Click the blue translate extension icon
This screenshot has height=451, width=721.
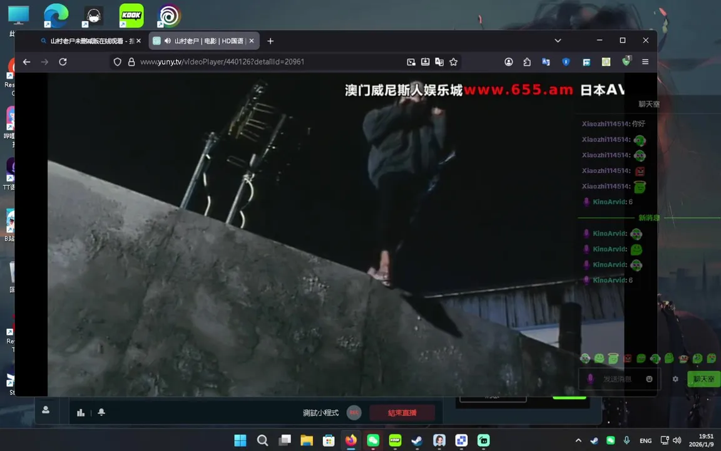pos(546,61)
